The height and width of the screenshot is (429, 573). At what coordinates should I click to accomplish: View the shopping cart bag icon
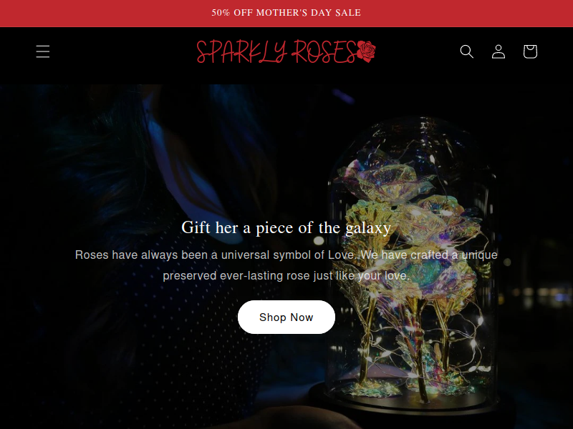point(530,51)
